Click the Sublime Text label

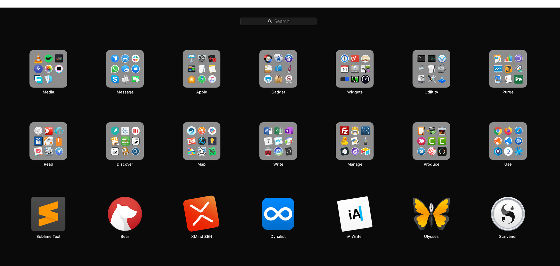[x=48, y=236]
